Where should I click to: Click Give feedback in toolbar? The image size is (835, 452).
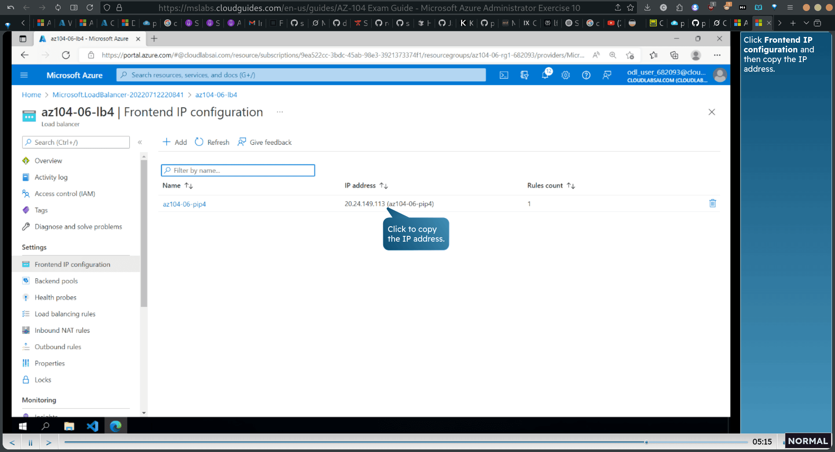click(264, 142)
